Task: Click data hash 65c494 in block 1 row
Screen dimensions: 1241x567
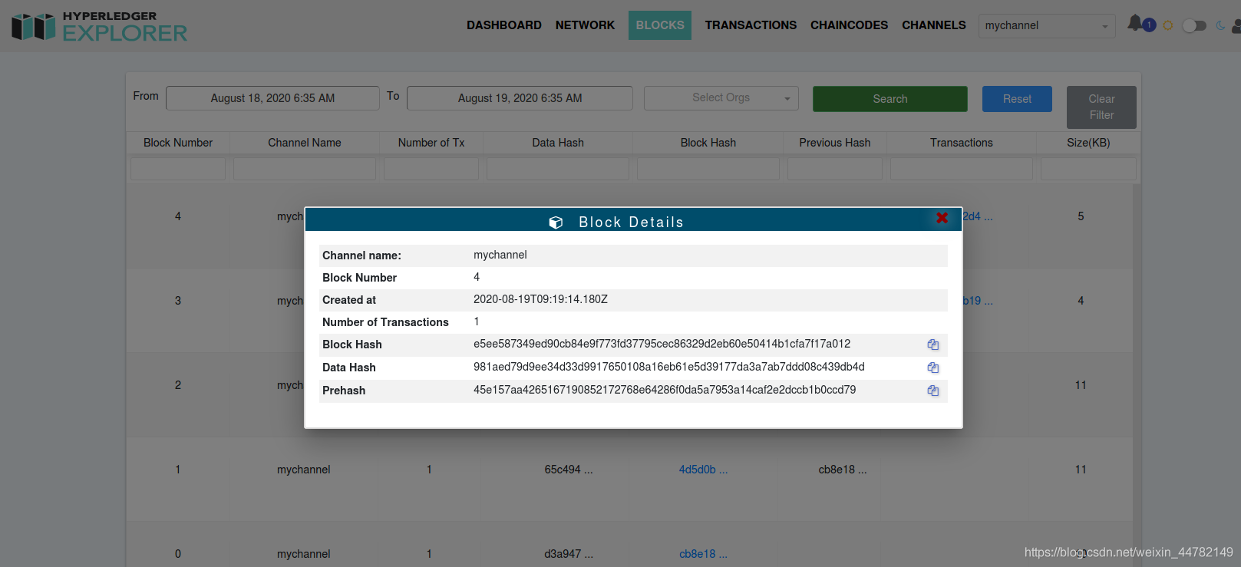Action: [x=569, y=470]
